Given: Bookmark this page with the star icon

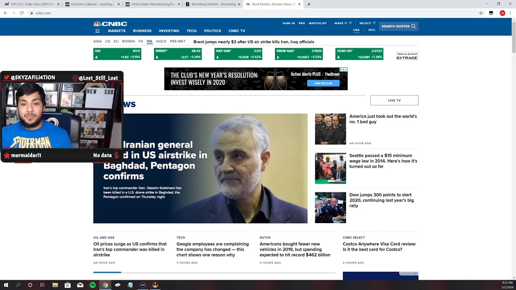Looking at the screenshot, I should point(481,13).
